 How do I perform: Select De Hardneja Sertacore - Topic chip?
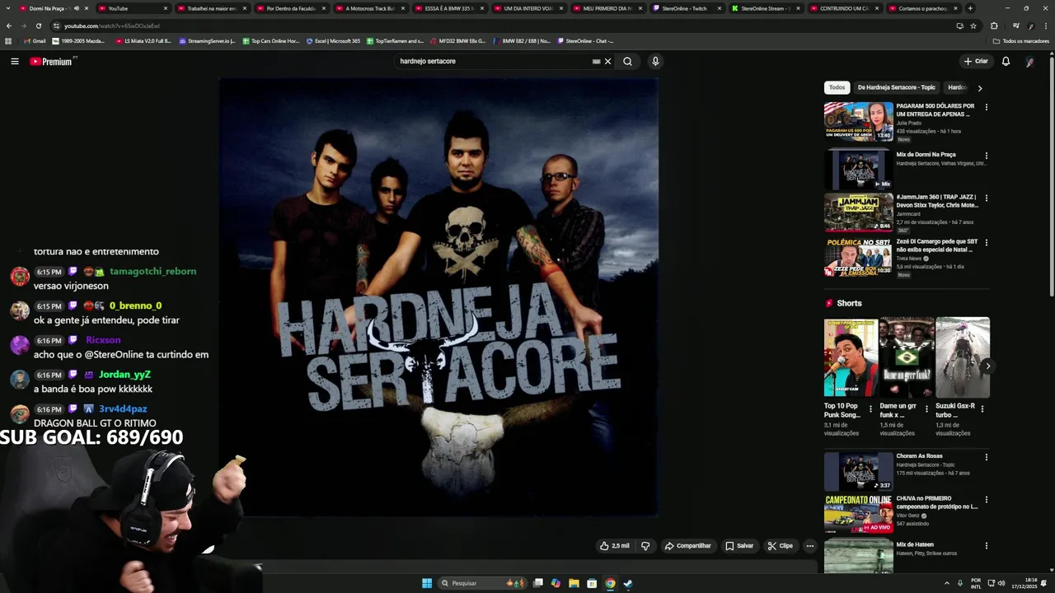[896, 87]
